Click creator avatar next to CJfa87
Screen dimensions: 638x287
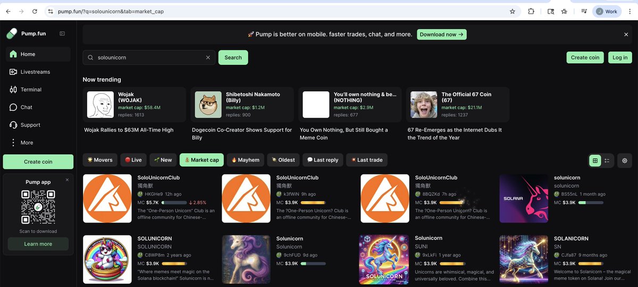[x=557, y=255]
